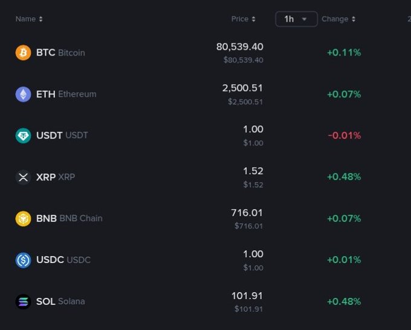The image size is (411, 330).
Task: Click the Price column header
Action: point(240,19)
